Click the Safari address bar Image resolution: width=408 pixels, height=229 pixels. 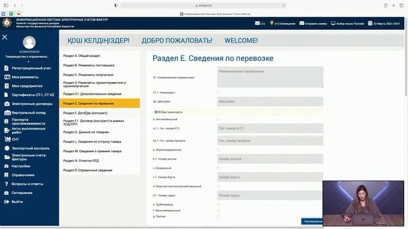203,5
